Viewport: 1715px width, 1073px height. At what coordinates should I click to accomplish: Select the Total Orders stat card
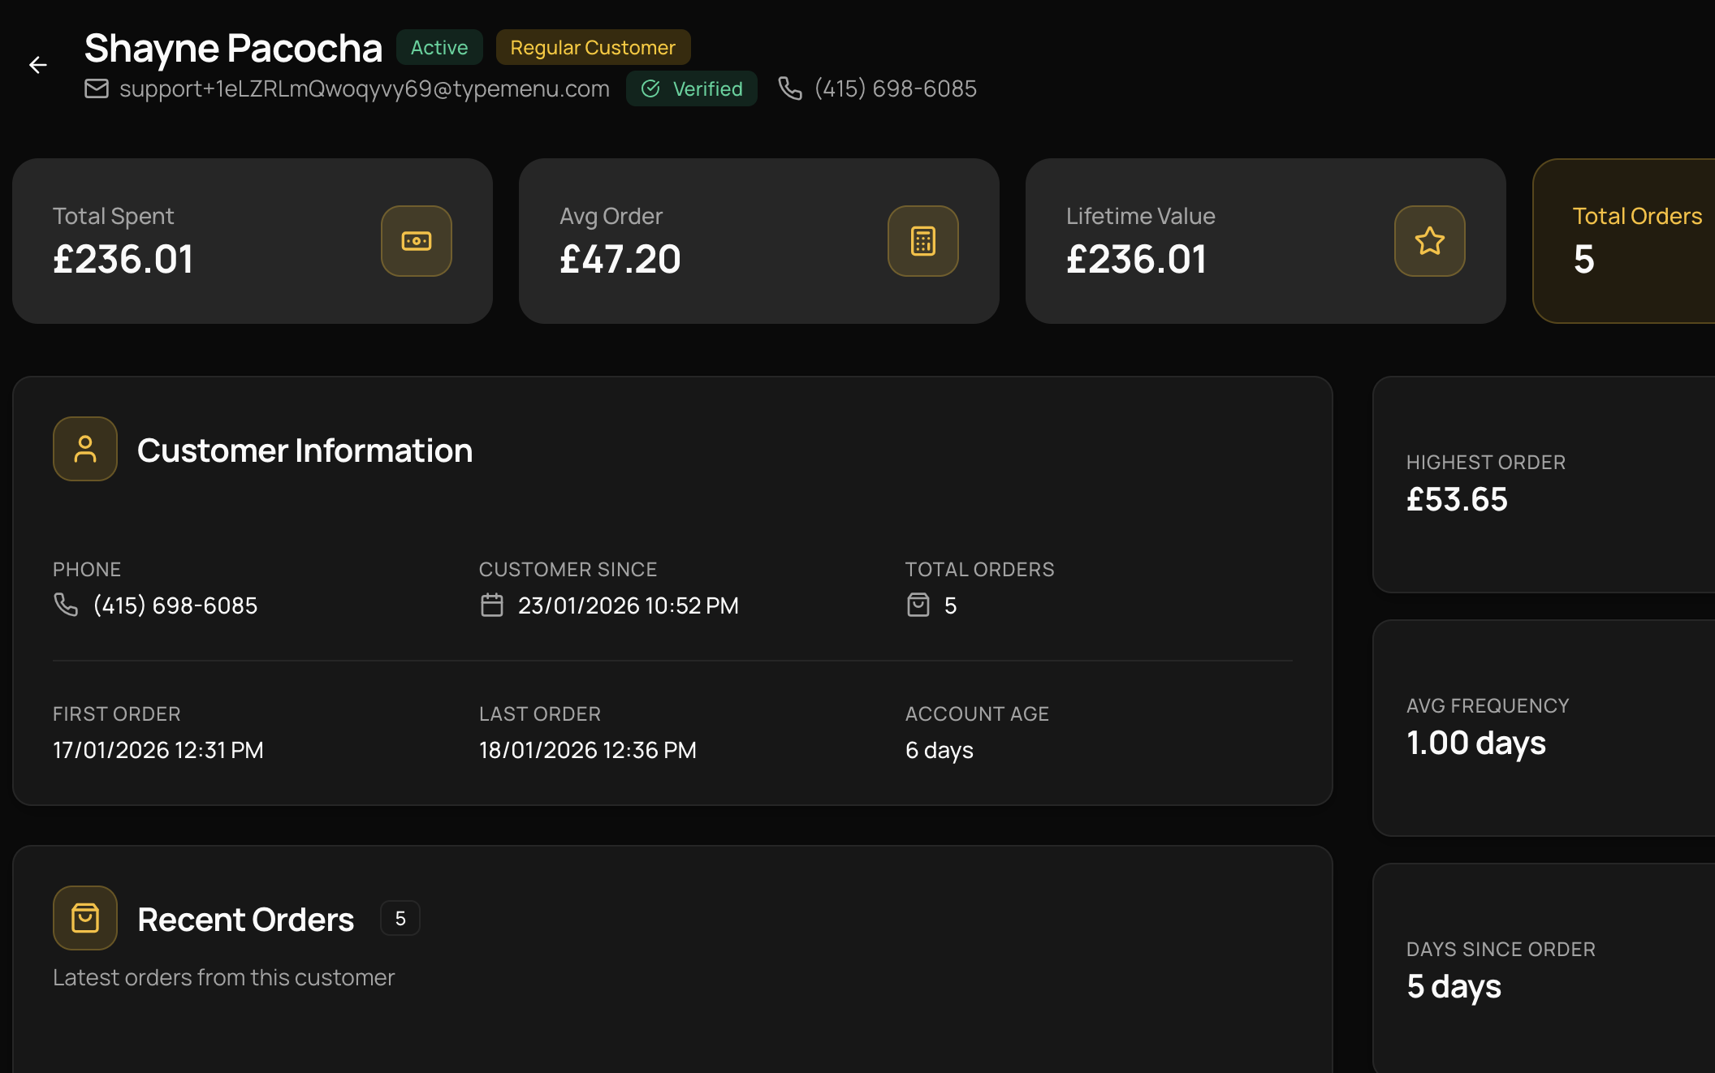[x=1624, y=241]
